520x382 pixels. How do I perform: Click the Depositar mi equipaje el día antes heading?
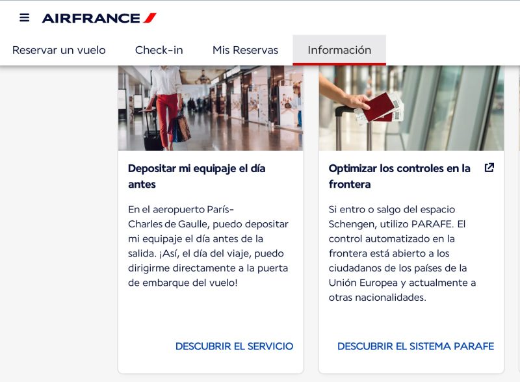(197, 176)
